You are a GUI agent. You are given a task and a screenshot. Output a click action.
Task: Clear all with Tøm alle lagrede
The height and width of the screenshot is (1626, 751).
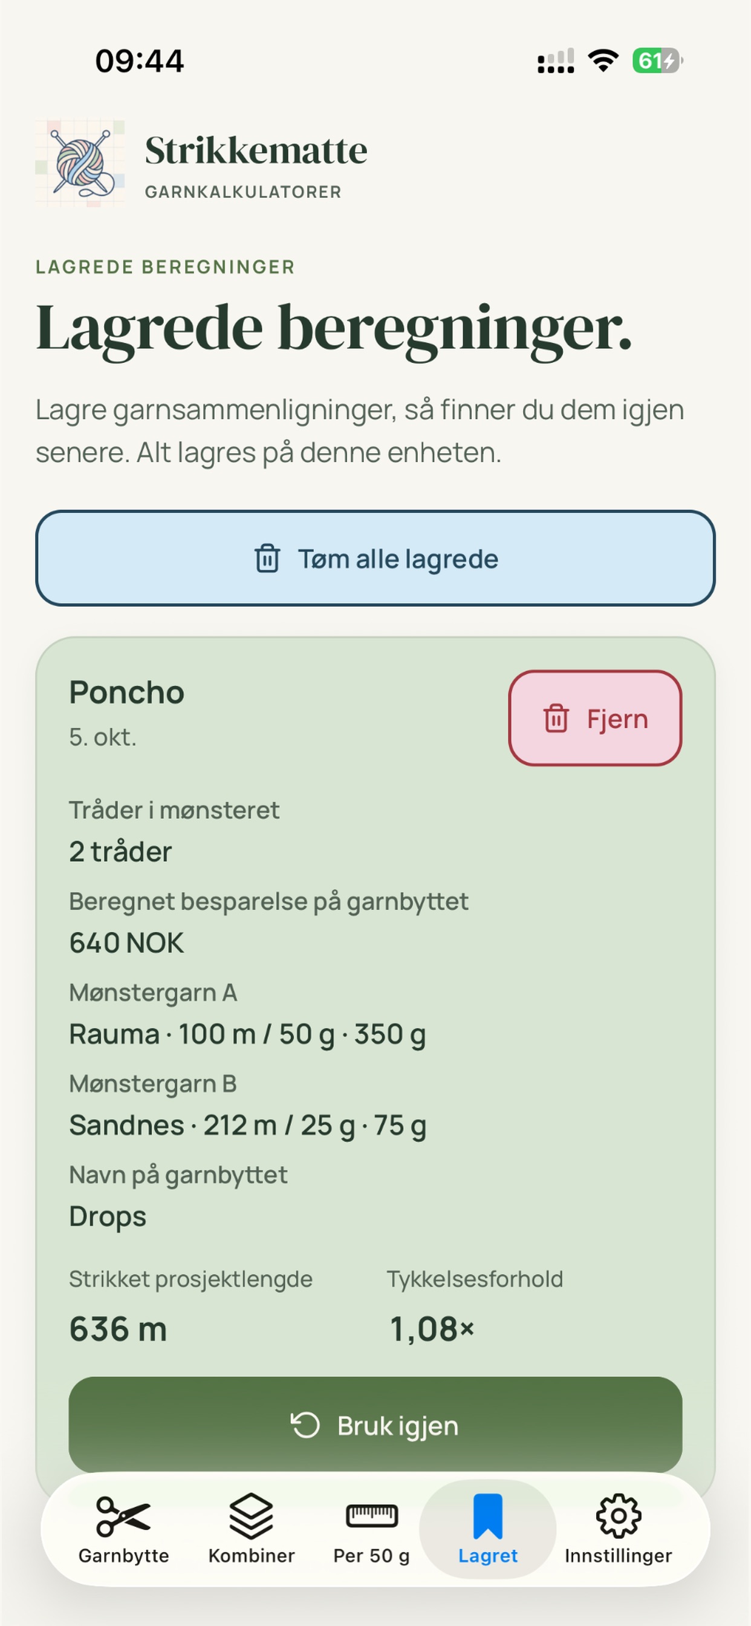375,558
